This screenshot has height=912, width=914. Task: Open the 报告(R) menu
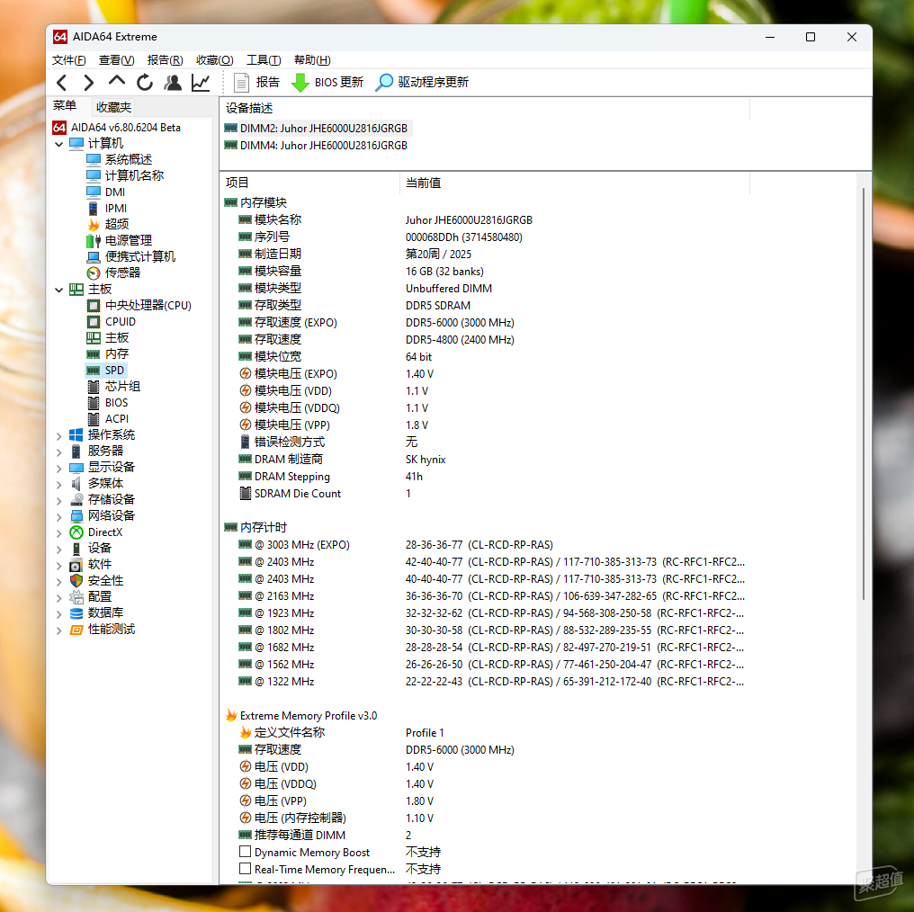(165, 60)
